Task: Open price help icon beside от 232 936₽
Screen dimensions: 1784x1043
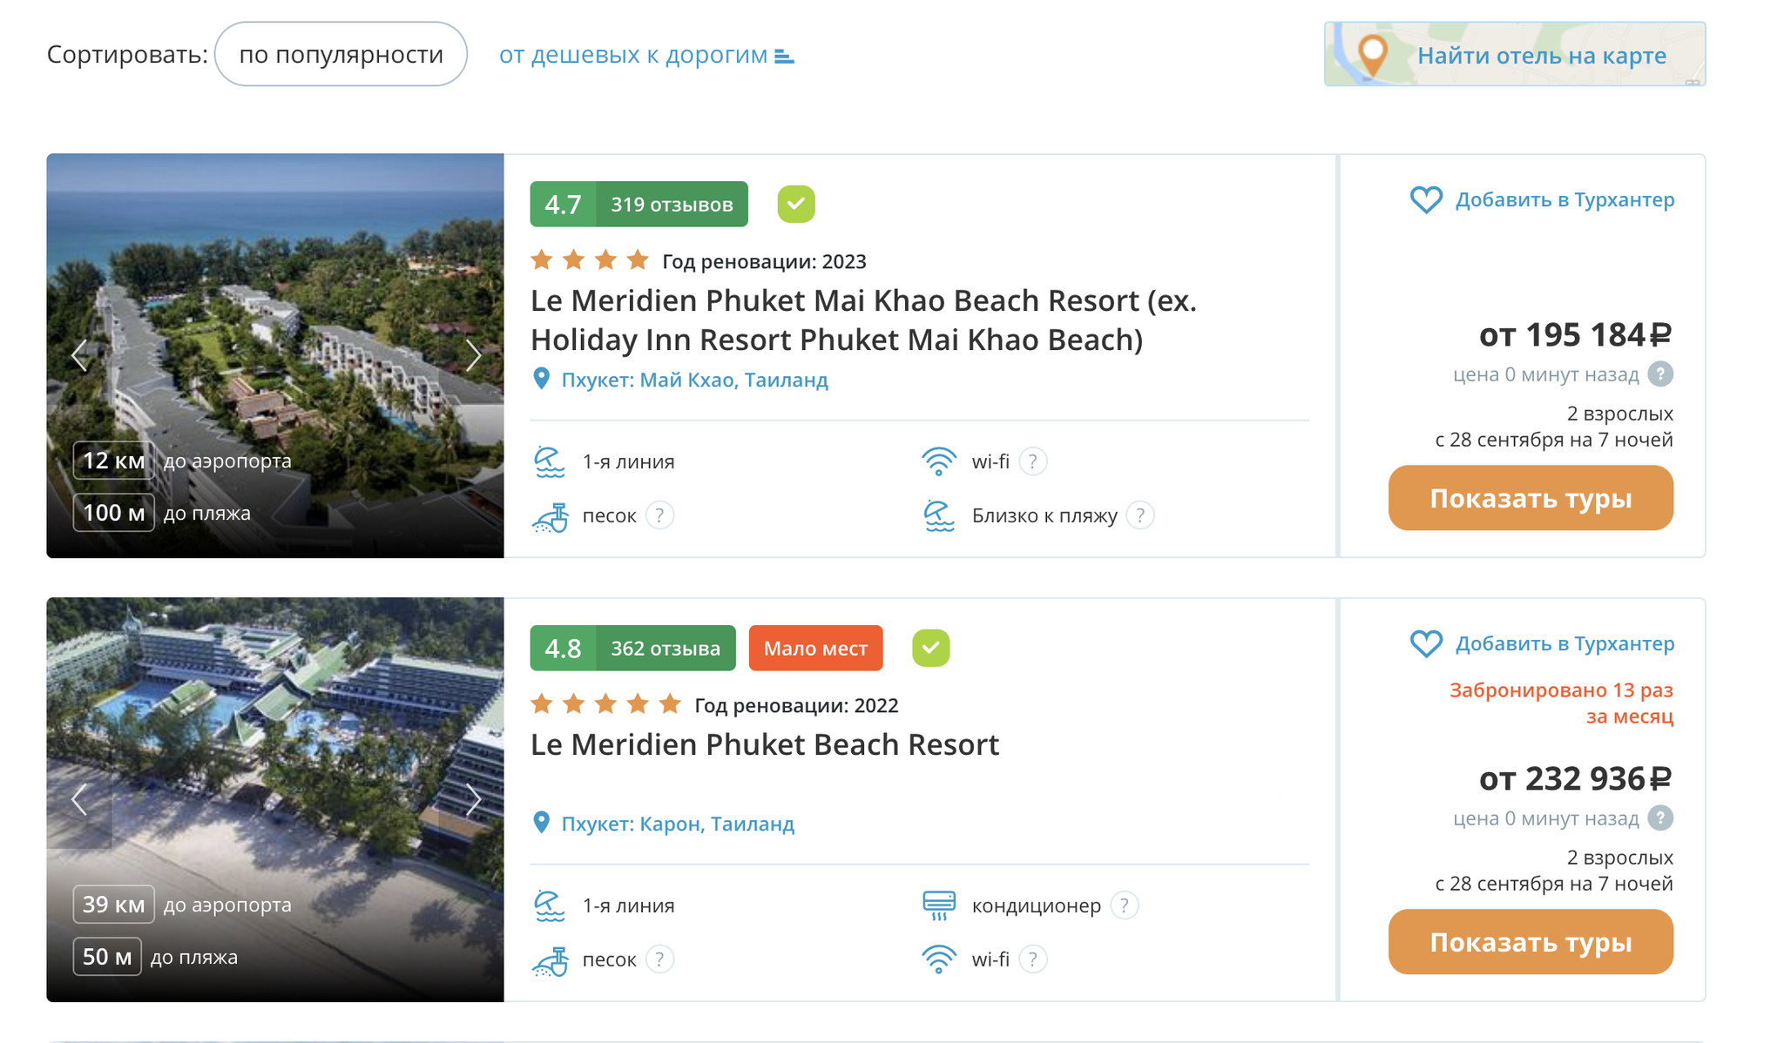Action: [x=1660, y=818]
